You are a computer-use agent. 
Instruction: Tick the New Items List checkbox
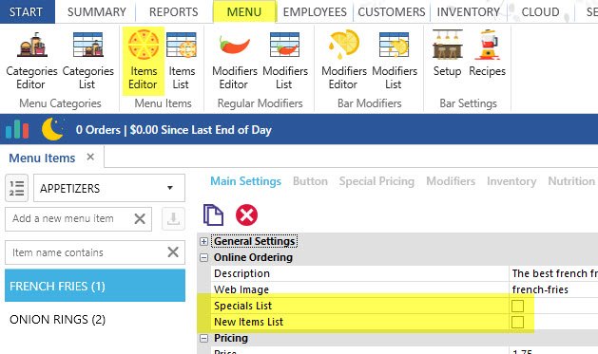[517, 322]
